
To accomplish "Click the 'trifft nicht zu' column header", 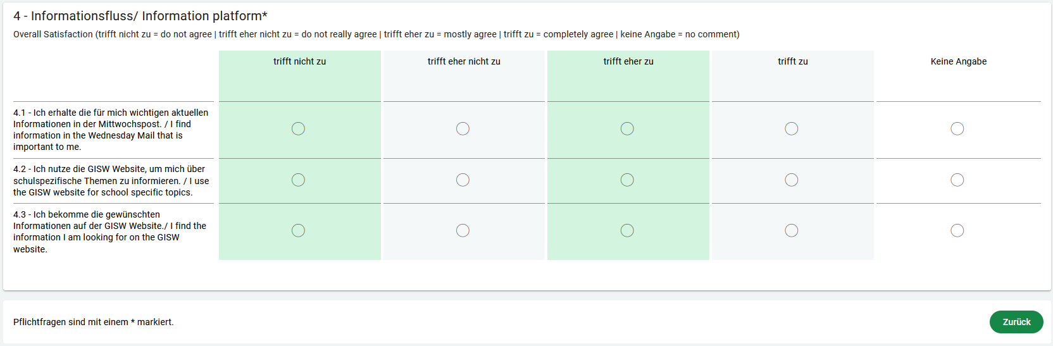I will (299, 61).
